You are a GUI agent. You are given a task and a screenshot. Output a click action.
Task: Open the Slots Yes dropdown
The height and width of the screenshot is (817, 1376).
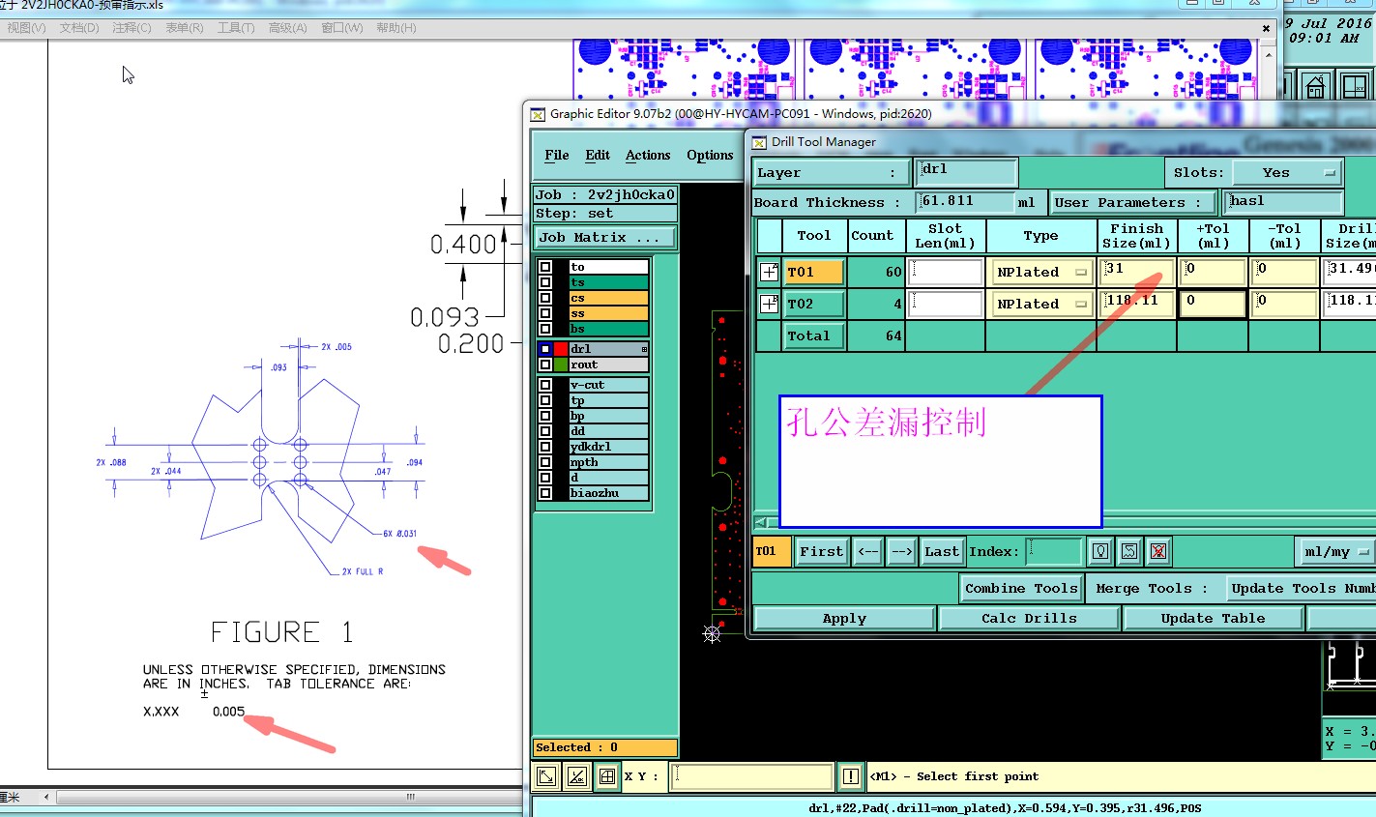(x=1286, y=173)
